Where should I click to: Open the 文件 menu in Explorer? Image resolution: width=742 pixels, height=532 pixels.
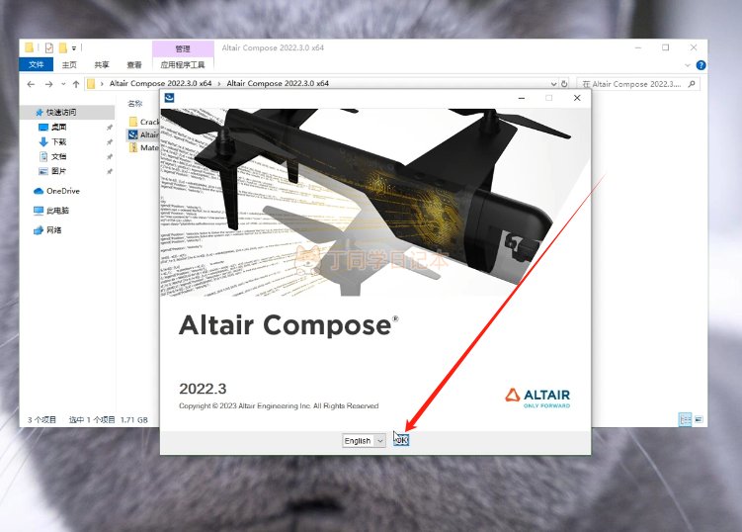pos(36,64)
